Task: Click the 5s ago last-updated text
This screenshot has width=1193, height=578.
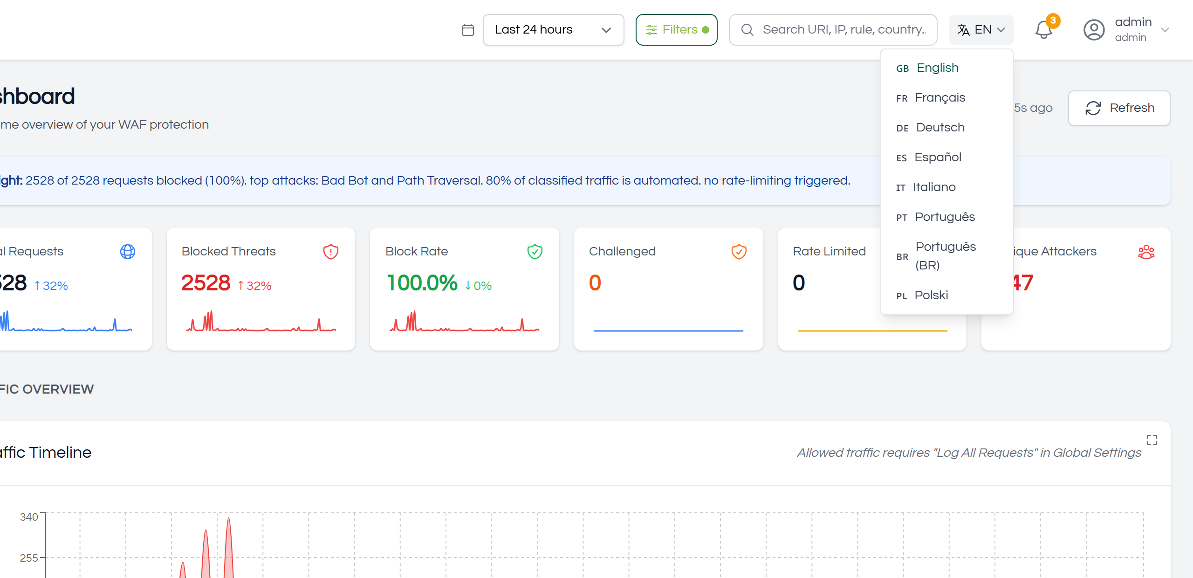Action: (1033, 108)
